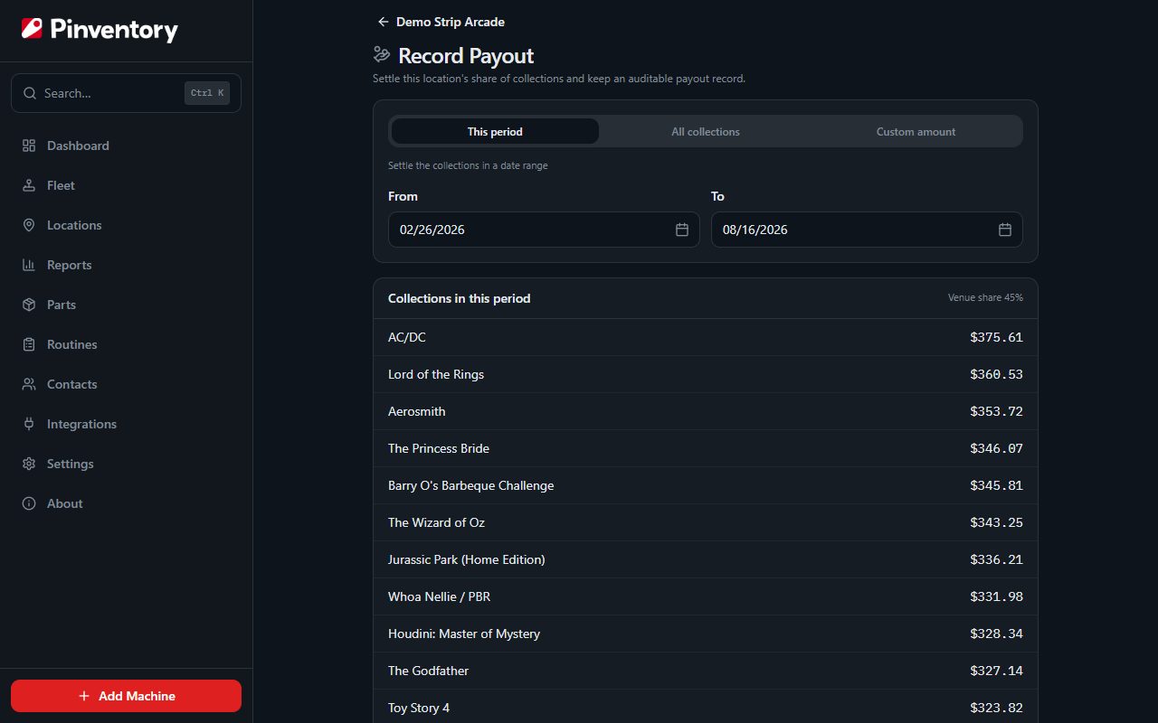
Task: Open the From date calendar picker
Action: point(682,230)
